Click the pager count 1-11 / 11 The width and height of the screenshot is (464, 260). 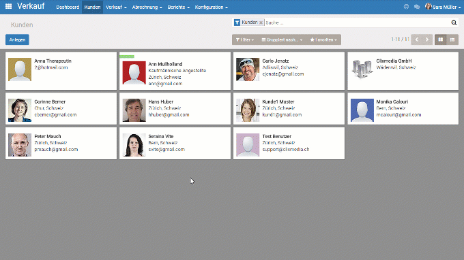click(400, 39)
